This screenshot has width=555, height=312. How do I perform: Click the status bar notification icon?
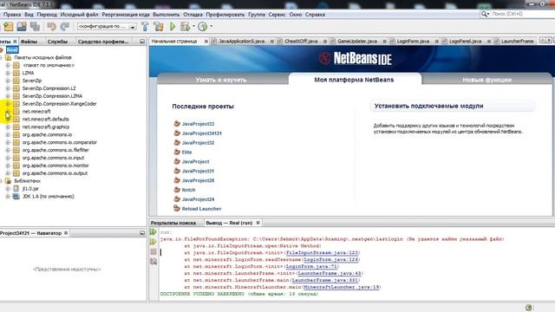coord(529,308)
